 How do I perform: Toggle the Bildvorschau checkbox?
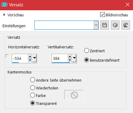(x=103, y=15)
